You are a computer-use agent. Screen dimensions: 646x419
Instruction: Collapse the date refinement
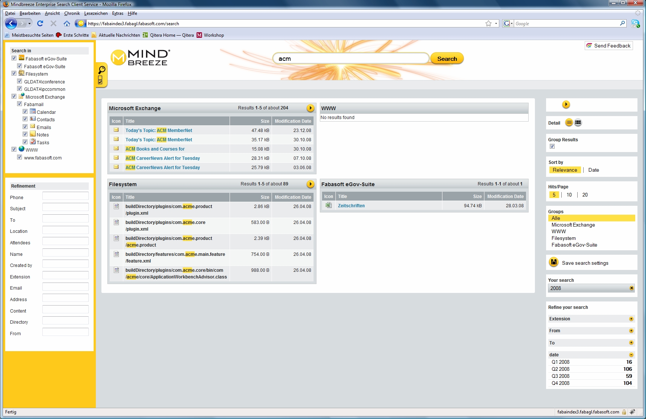pyautogui.click(x=631, y=355)
